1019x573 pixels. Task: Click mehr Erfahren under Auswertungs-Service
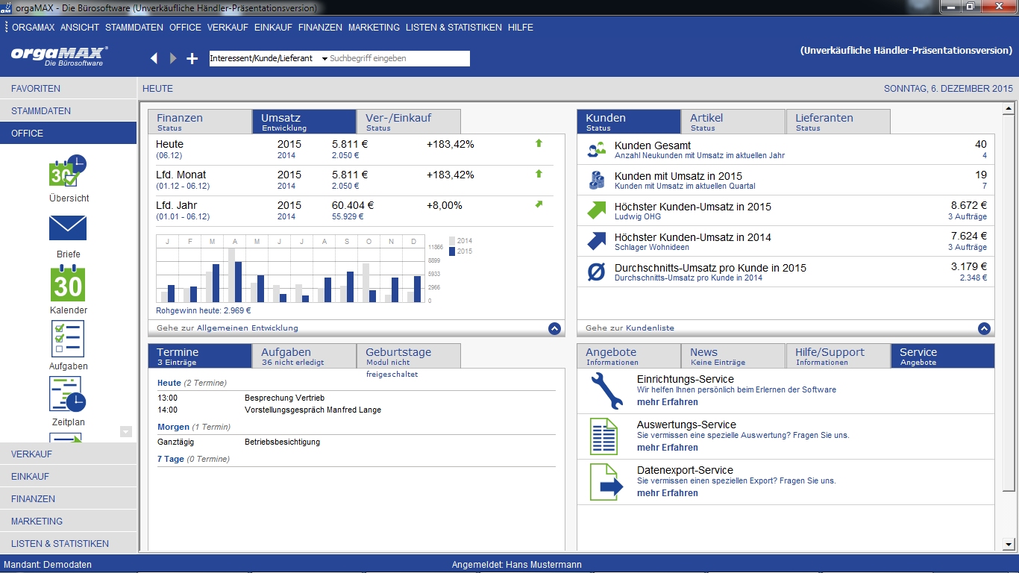click(x=668, y=448)
